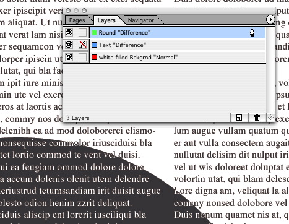
Task: Click the palette zoom button
Action: 84,11
